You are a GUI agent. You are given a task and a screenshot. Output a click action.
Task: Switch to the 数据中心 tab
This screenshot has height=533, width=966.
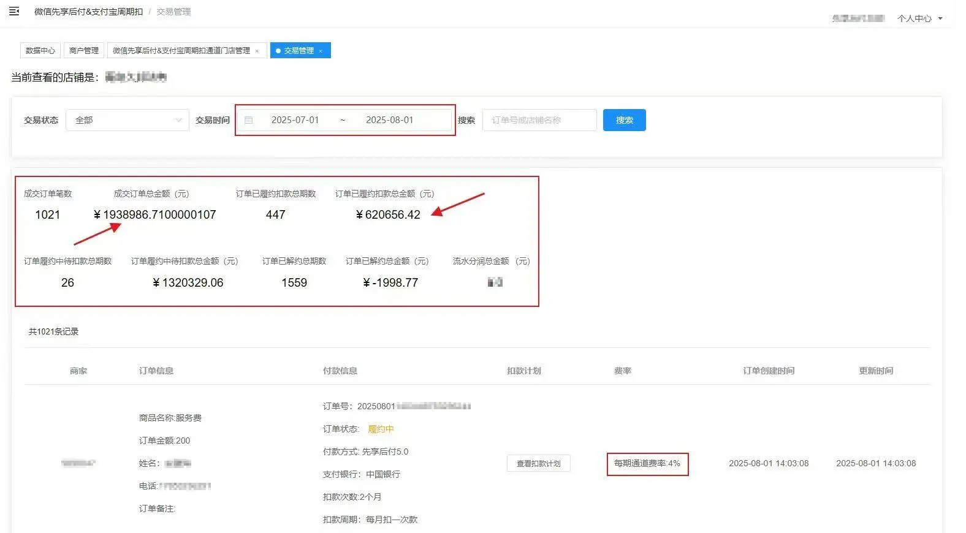[x=40, y=50]
